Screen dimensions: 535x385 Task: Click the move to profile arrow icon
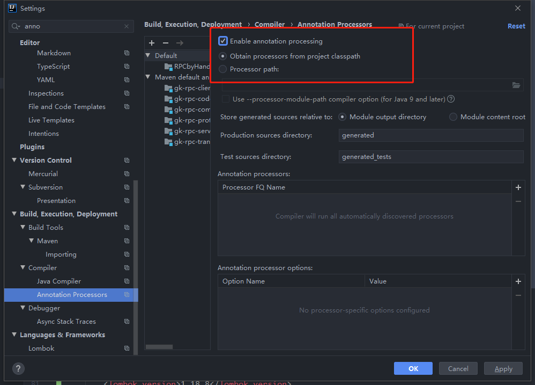click(180, 43)
